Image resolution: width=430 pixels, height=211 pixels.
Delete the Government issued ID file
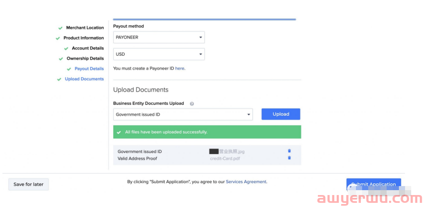click(x=289, y=151)
